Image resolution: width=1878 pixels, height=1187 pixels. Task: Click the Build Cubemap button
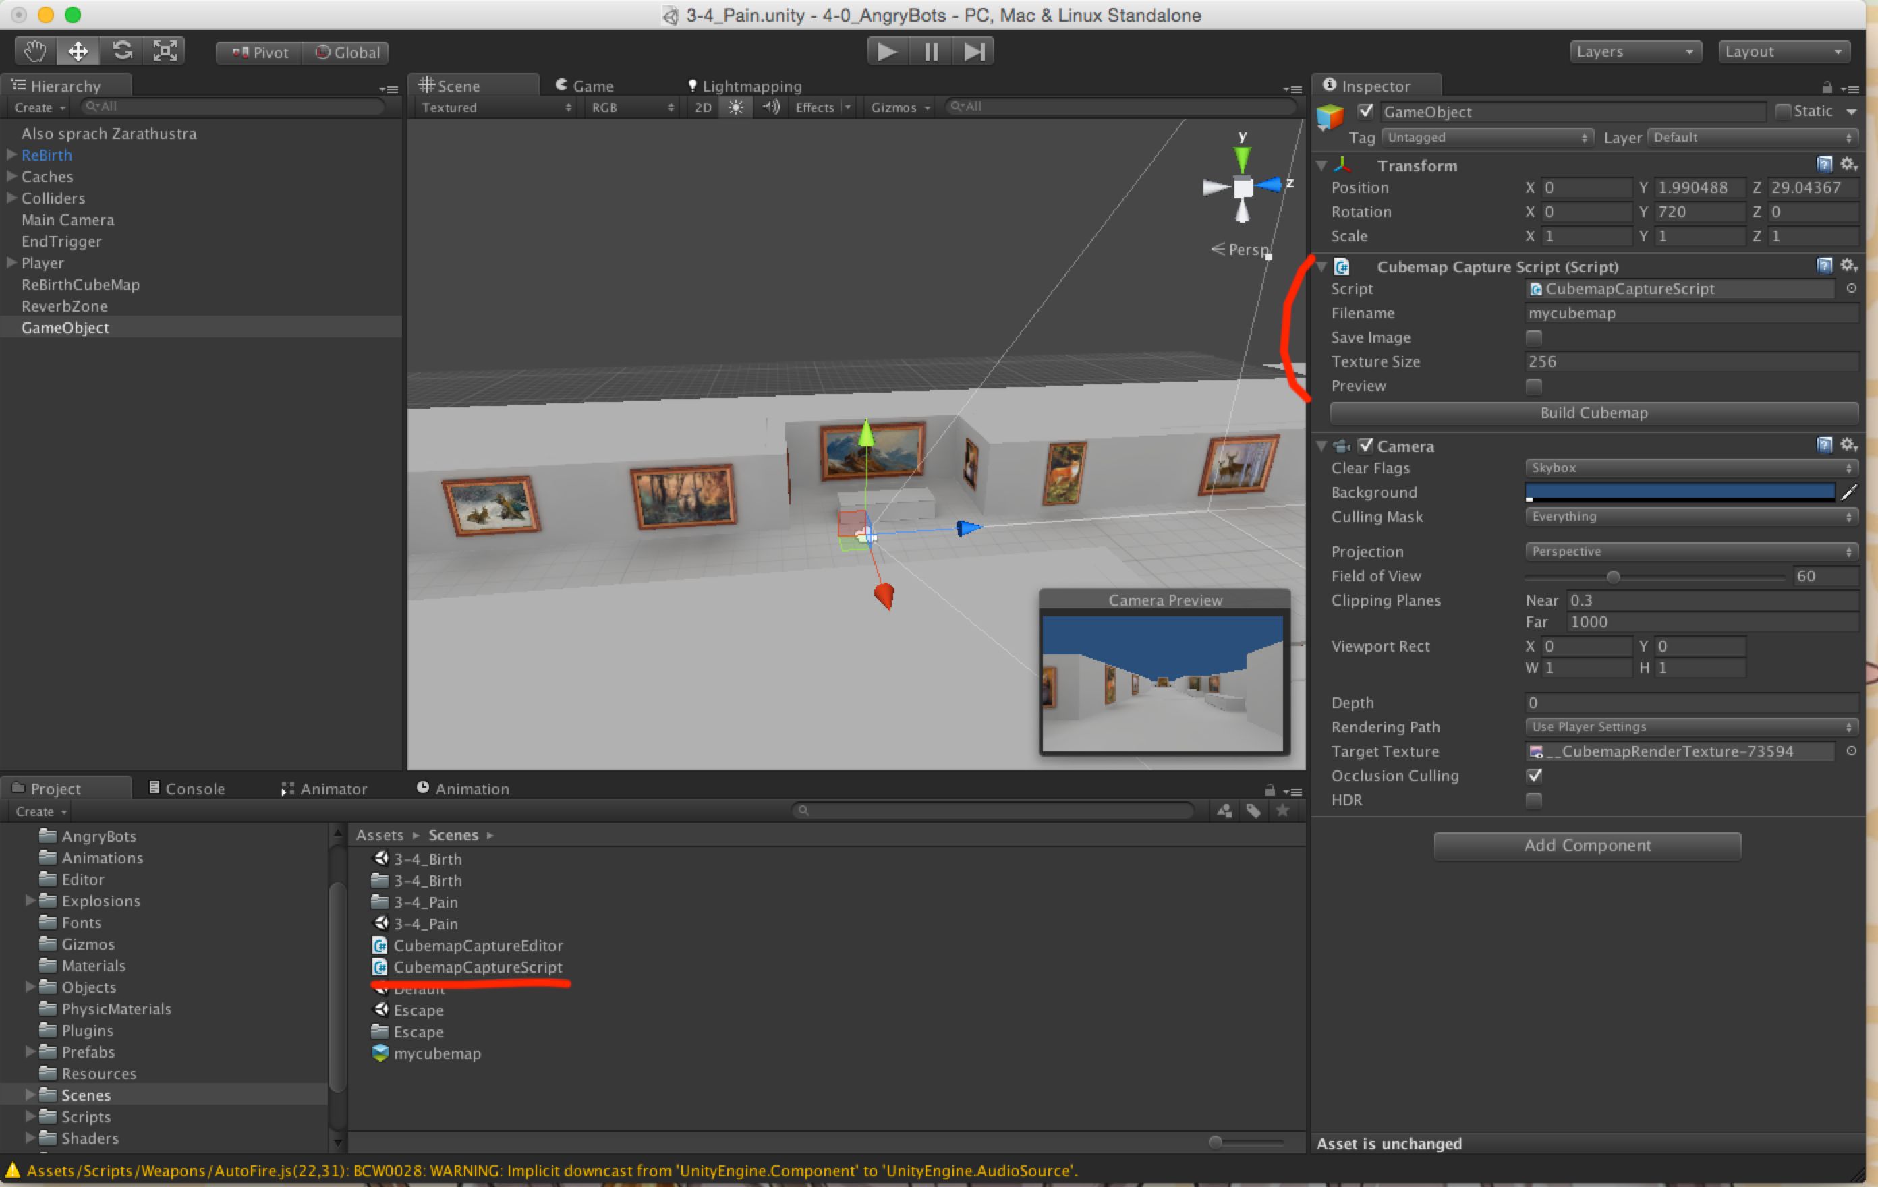(x=1593, y=413)
